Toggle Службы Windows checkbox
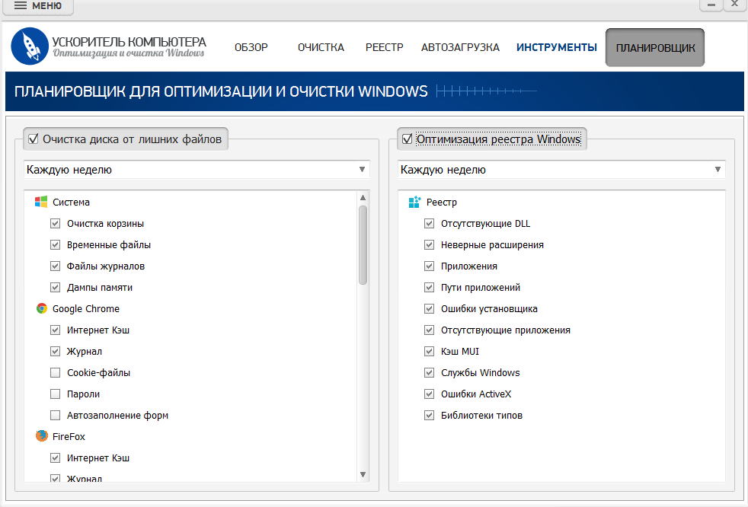This screenshot has height=507, width=748. click(430, 372)
